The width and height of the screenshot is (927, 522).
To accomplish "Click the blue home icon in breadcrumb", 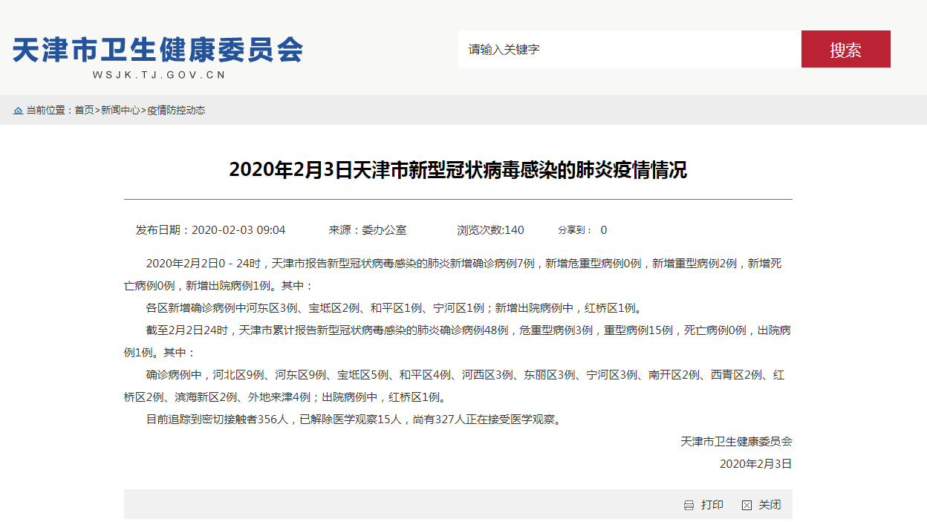I will 18,111.
